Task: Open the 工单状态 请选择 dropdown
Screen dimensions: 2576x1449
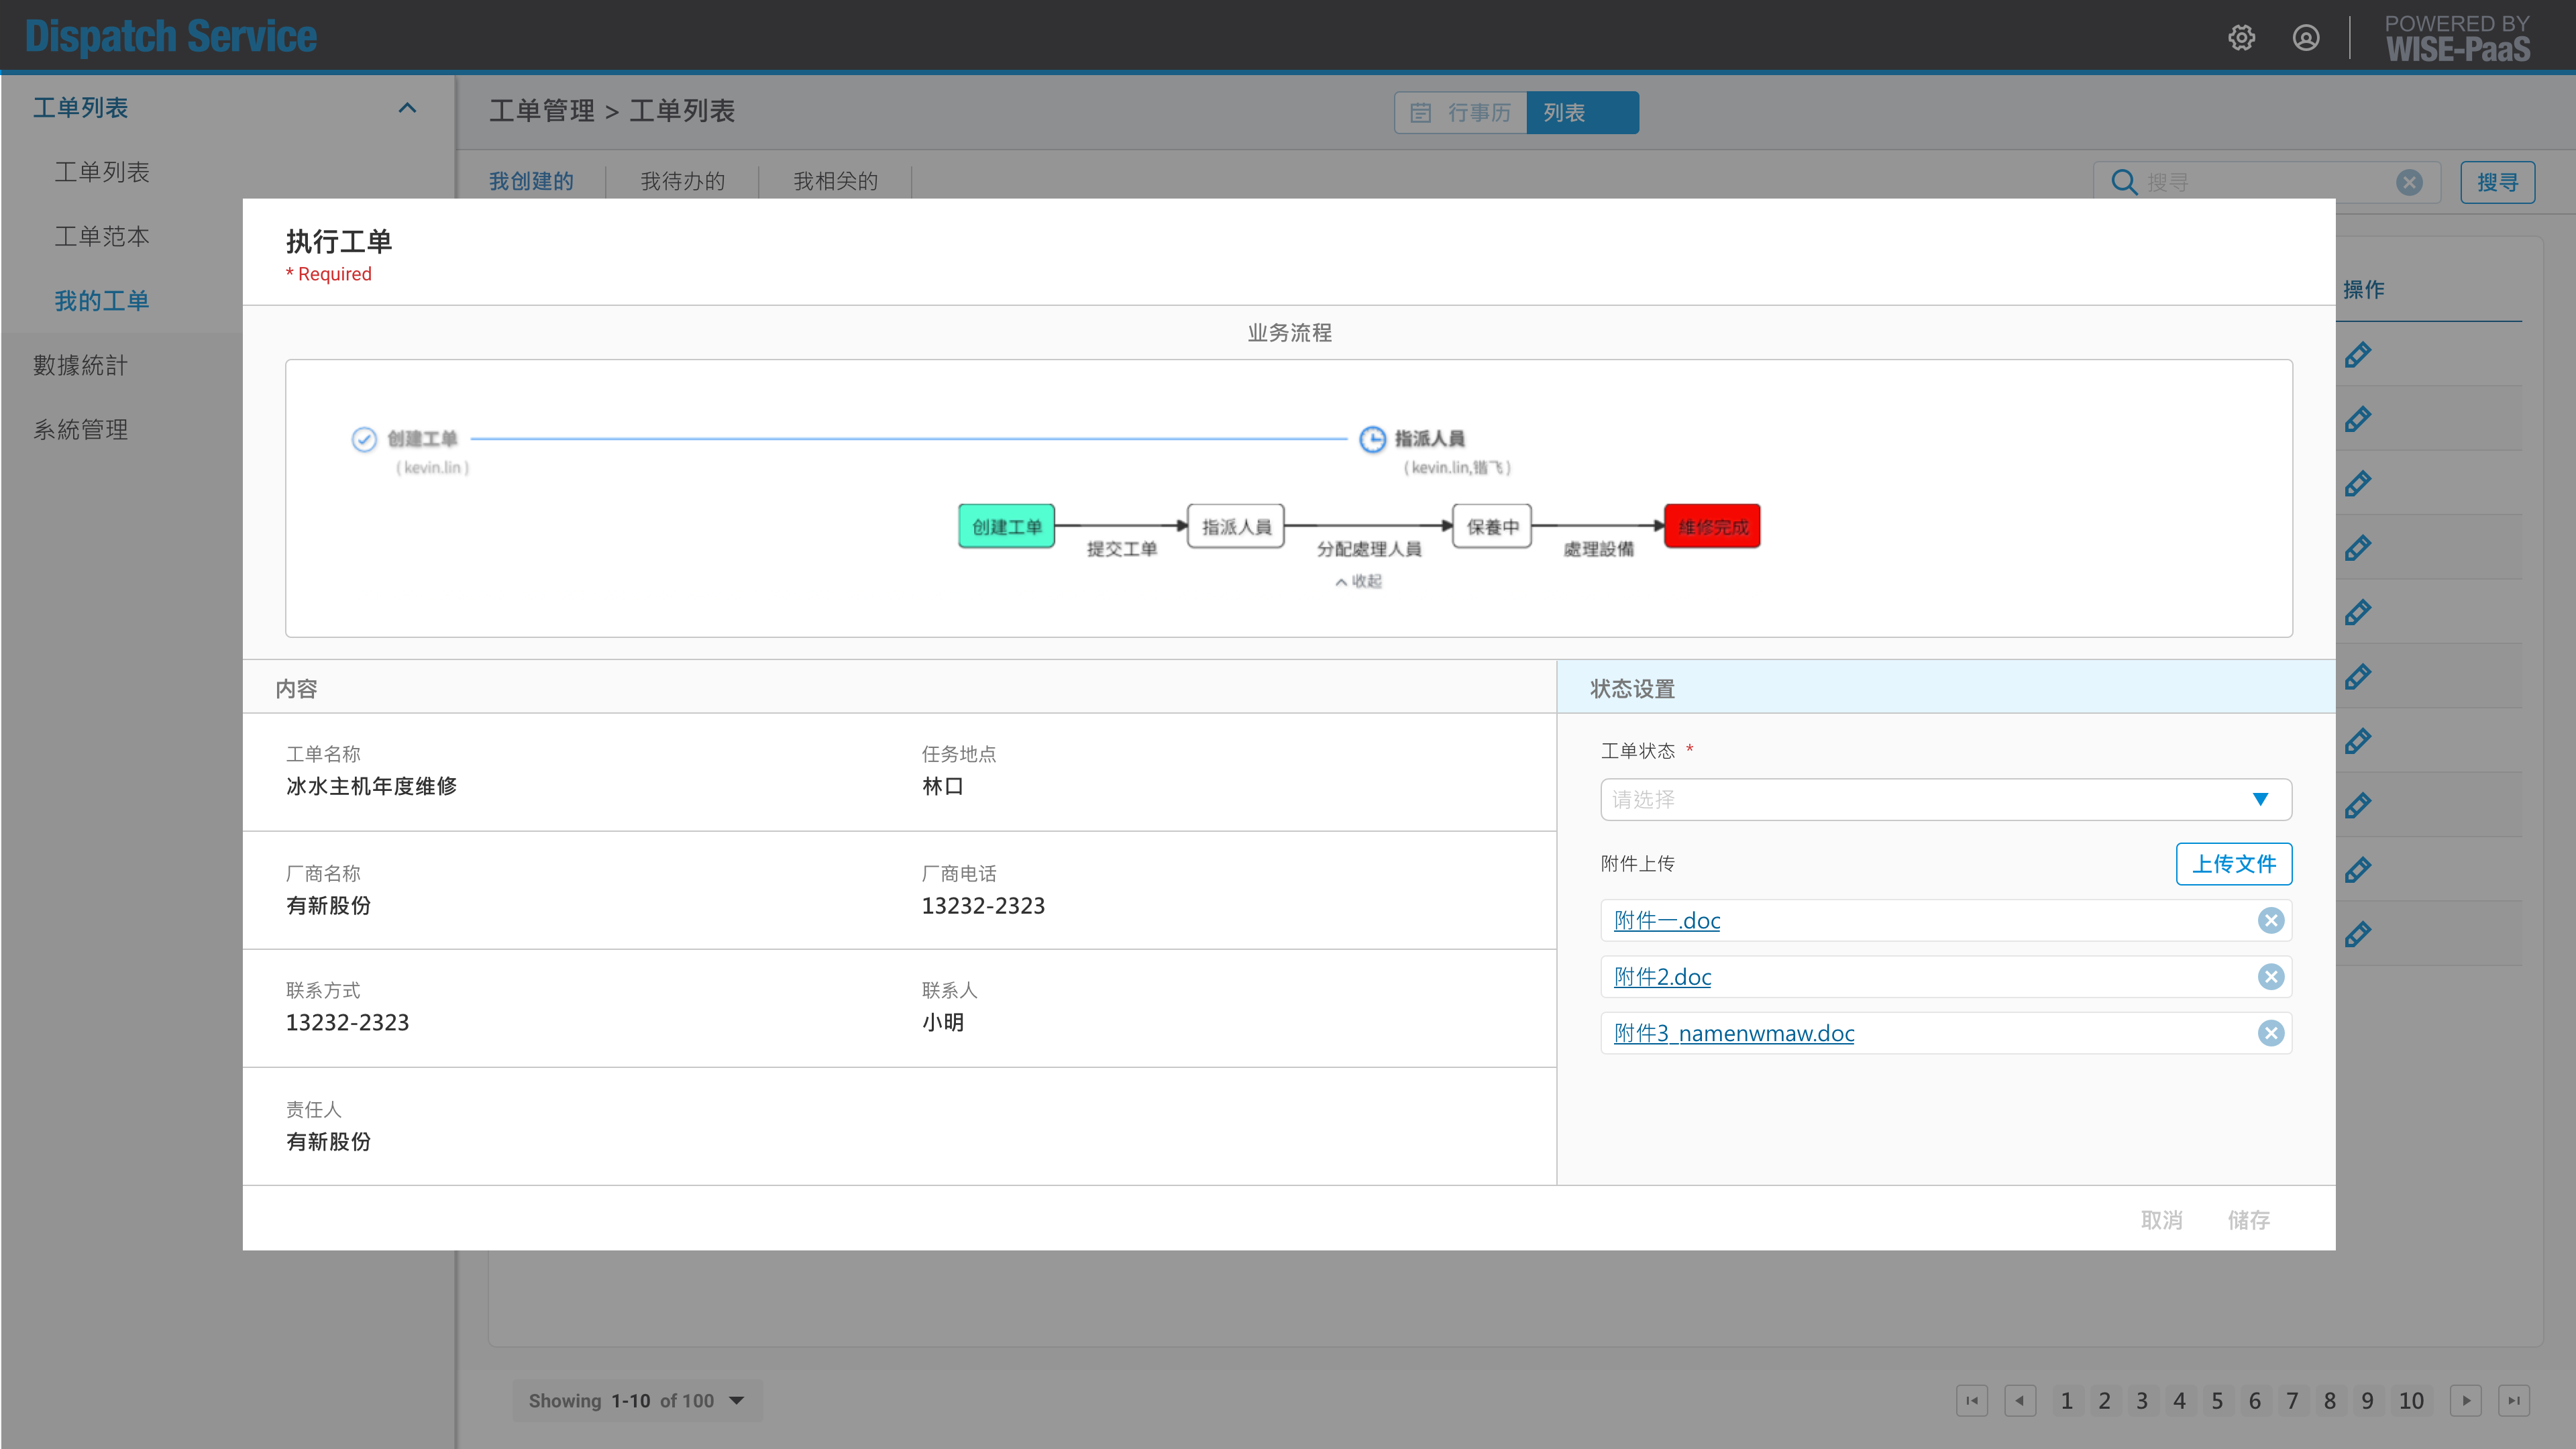Action: point(1945,799)
